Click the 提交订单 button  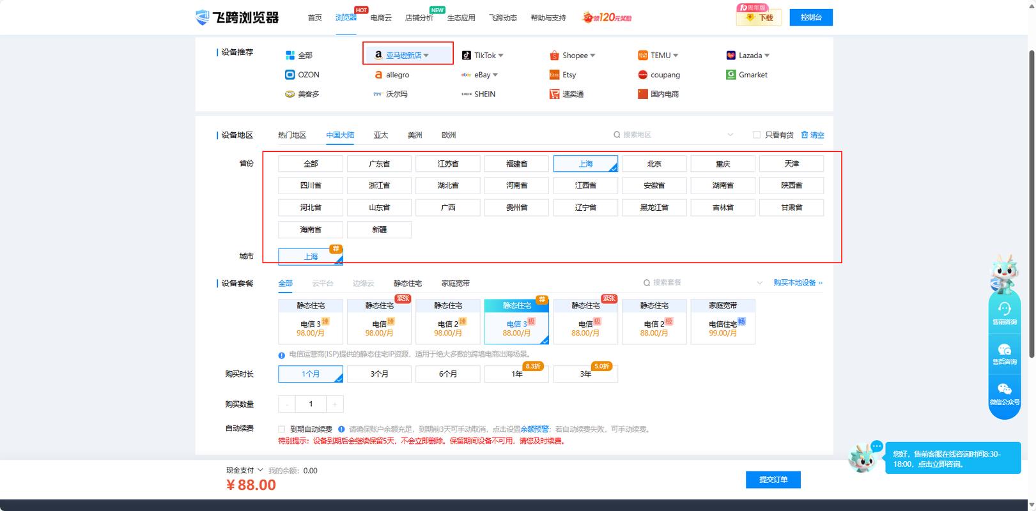point(773,480)
